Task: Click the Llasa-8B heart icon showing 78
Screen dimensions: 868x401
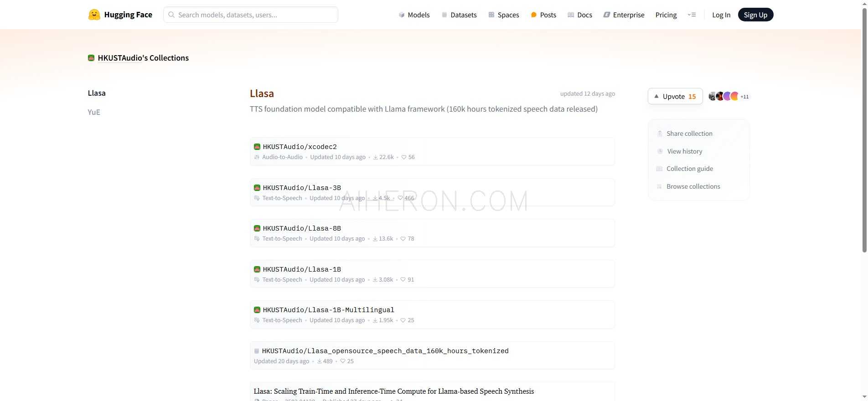Action: pyautogui.click(x=403, y=239)
